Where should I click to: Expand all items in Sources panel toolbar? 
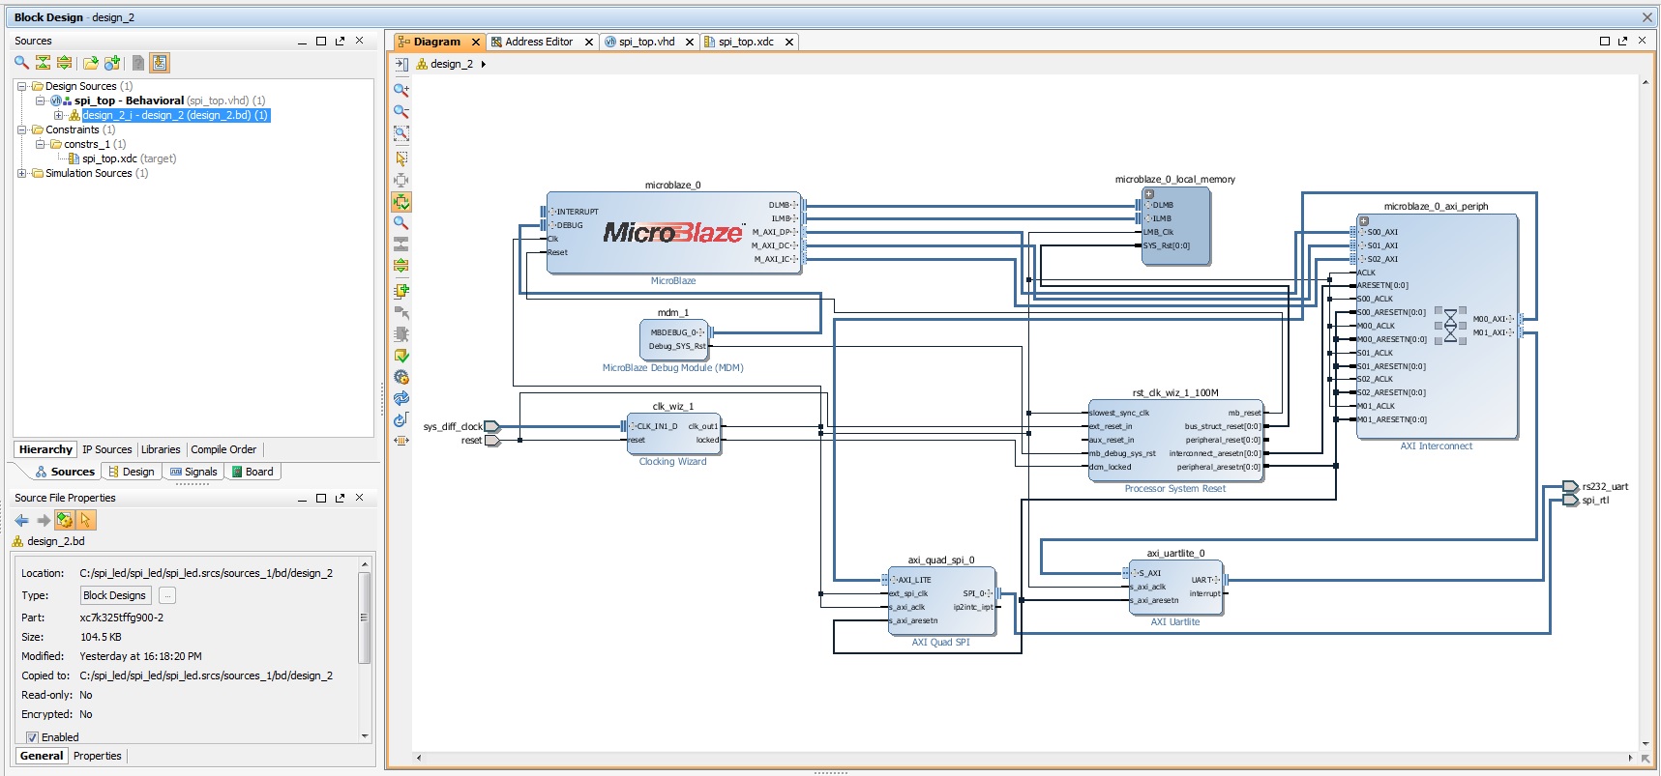[x=65, y=63]
